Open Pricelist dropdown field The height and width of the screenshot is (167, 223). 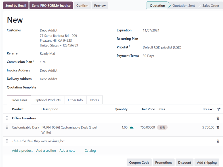point(162,47)
